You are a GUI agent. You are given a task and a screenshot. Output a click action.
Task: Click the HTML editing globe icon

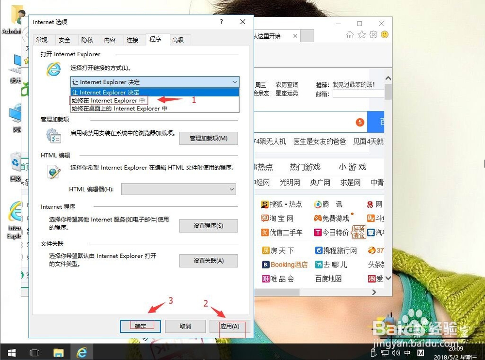53,172
